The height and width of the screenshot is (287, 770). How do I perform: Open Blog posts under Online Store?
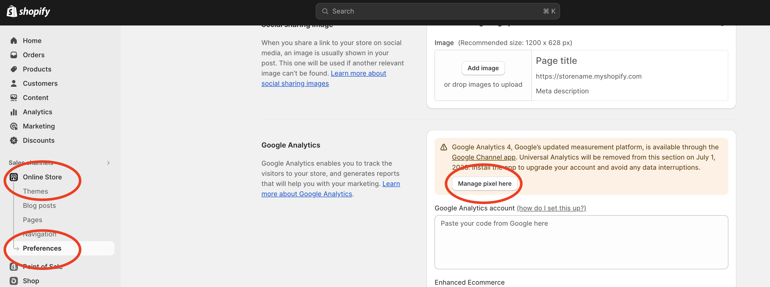click(39, 206)
